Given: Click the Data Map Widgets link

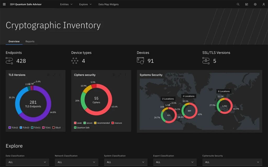Looking at the screenshot, I should [x=108, y=4].
